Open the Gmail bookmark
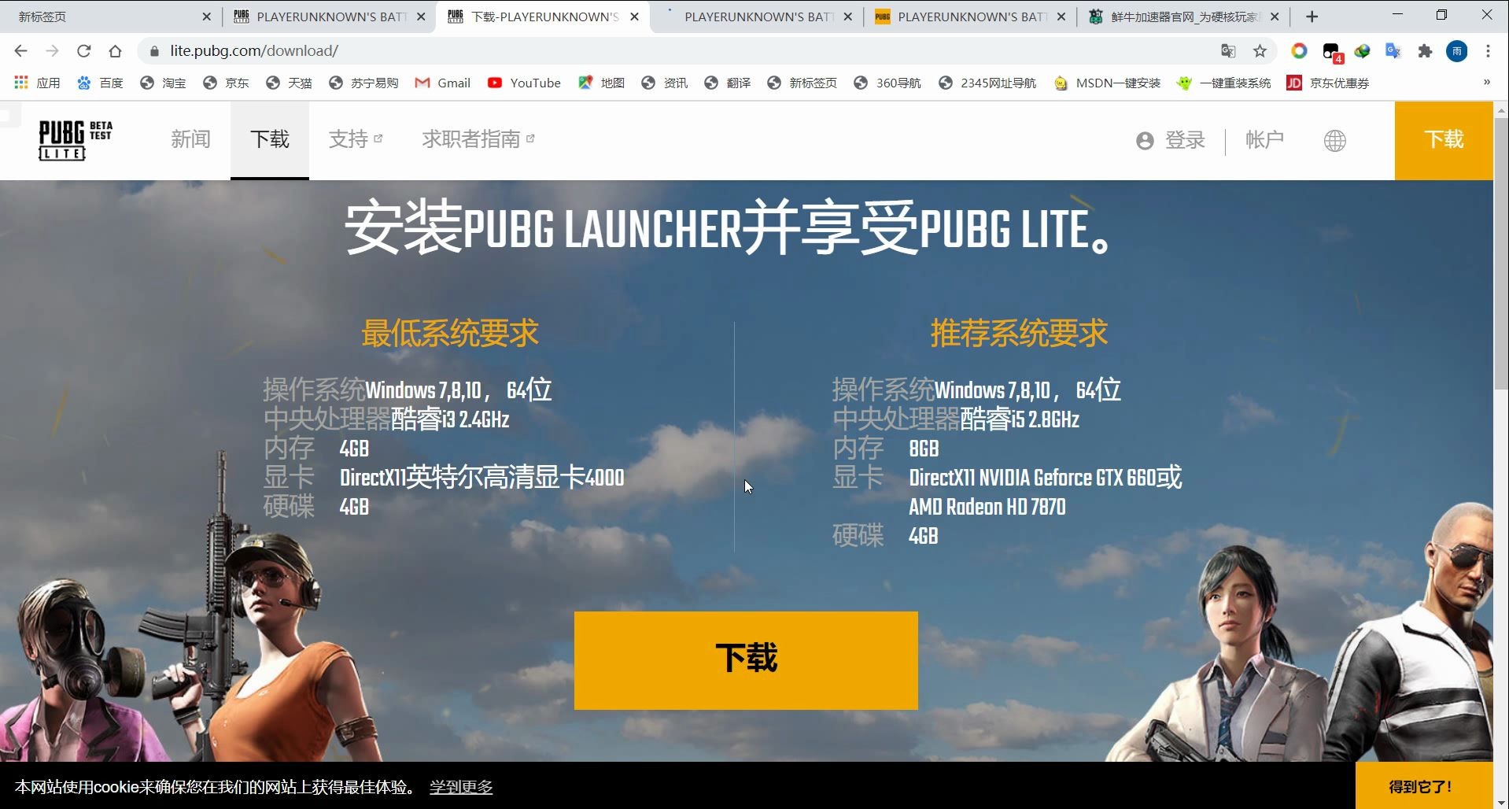Screen dimensions: 1509x809 [x=443, y=83]
